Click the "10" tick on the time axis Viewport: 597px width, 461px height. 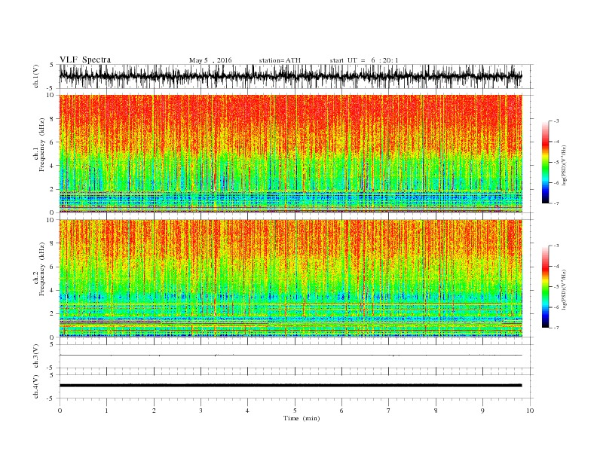(x=530, y=411)
